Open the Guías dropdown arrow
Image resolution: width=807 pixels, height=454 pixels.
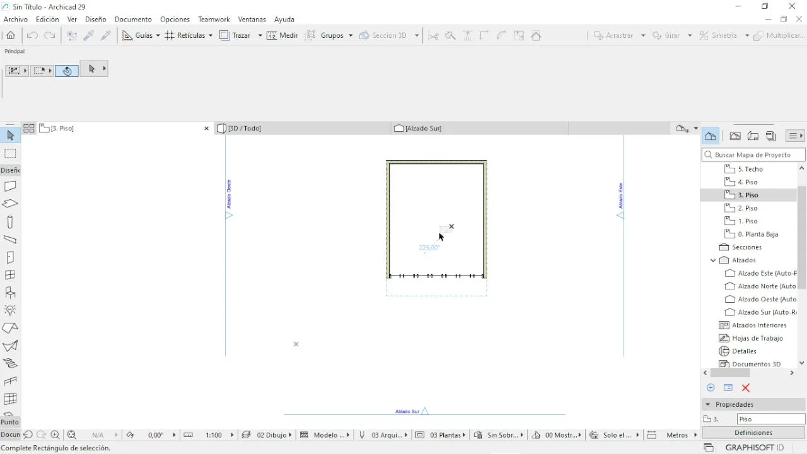(158, 35)
